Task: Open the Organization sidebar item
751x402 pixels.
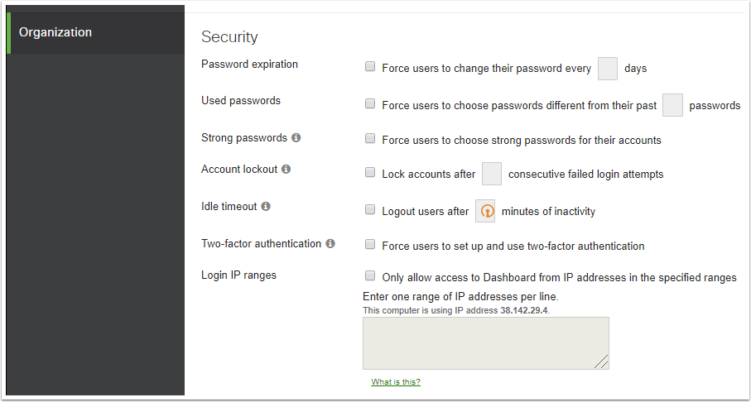Action: click(x=55, y=32)
